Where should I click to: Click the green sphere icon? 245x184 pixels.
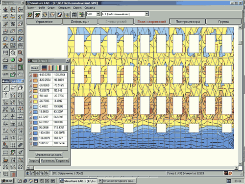[13, 60]
